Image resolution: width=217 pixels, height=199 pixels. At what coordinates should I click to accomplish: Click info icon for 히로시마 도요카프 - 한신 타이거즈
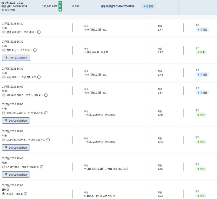tap(46, 113)
